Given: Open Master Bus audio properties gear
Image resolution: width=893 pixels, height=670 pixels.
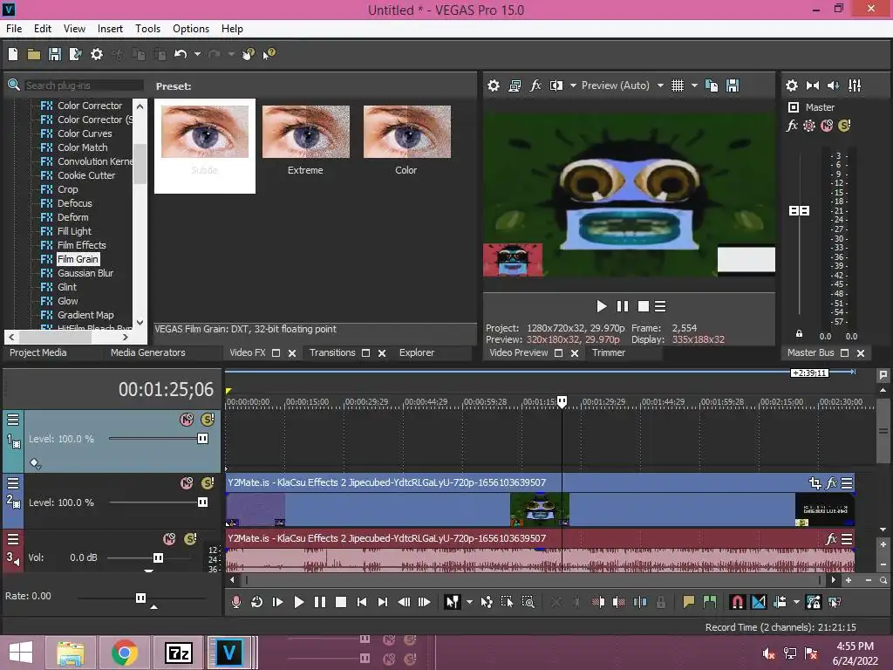Looking at the screenshot, I should [792, 85].
